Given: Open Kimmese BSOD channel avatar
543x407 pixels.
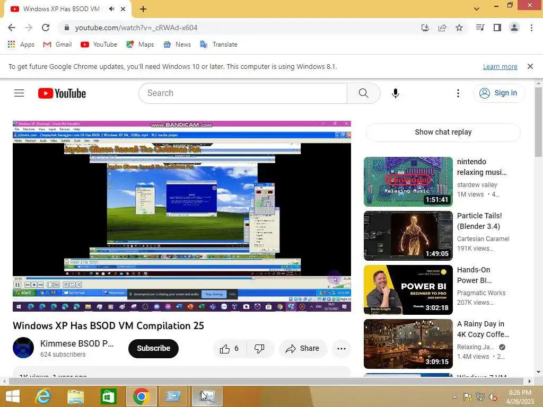Looking at the screenshot, I should 23,348.
